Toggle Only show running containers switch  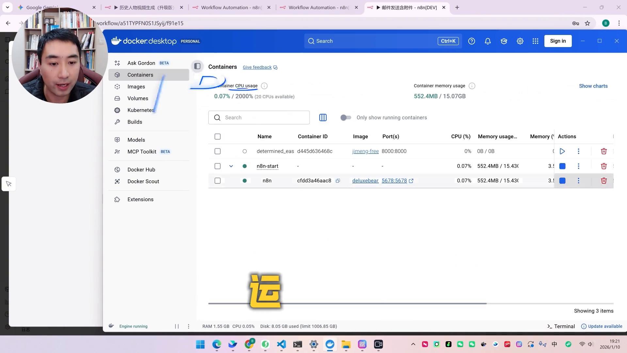tap(346, 118)
